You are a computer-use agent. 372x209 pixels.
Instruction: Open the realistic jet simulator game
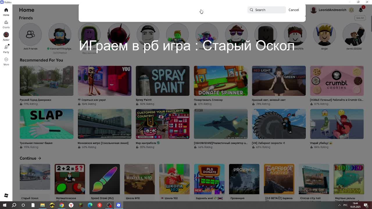(x=221, y=124)
